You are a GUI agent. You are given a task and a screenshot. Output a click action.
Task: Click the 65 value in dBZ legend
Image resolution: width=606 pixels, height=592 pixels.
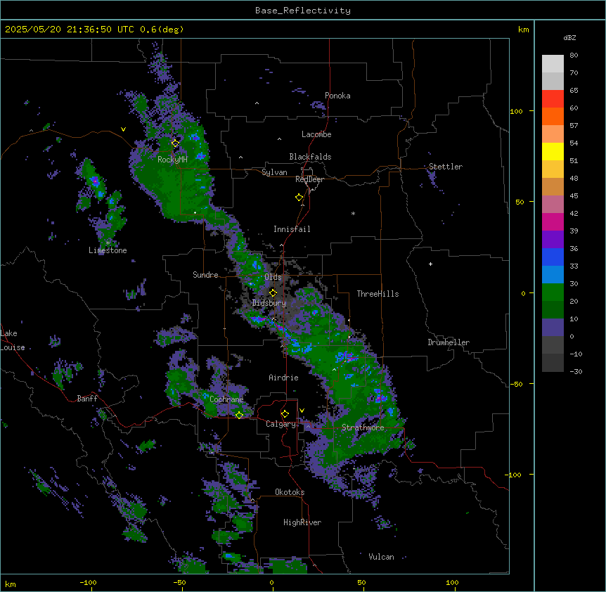click(574, 90)
